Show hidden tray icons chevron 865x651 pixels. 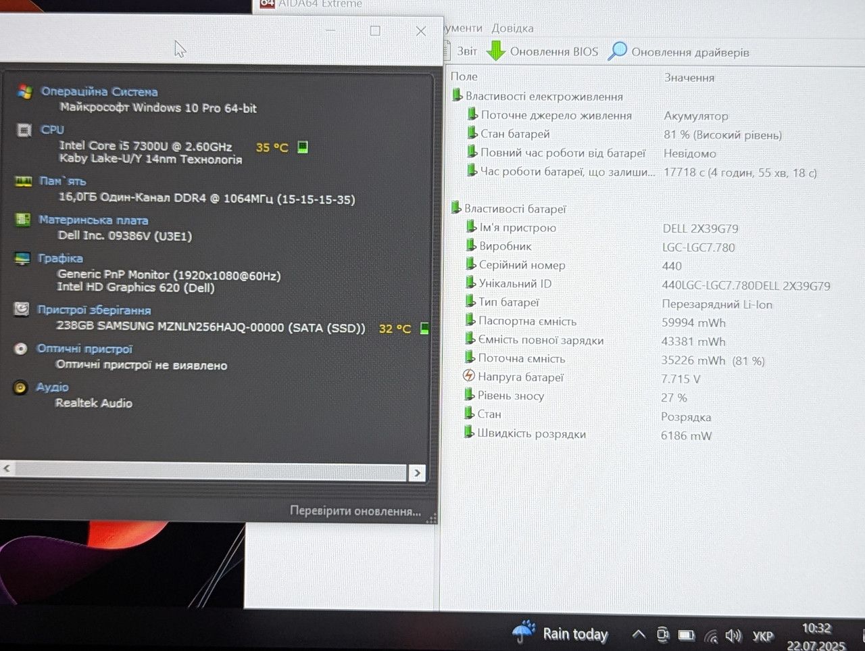point(639,635)
